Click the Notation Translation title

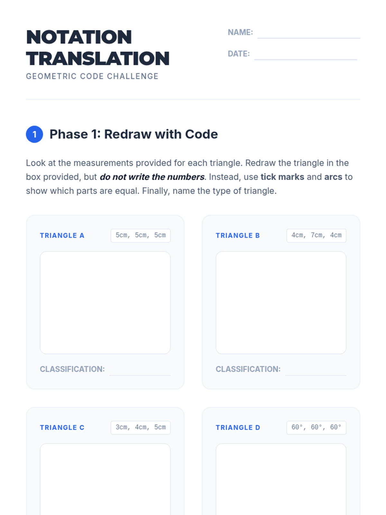click(98, 48)
